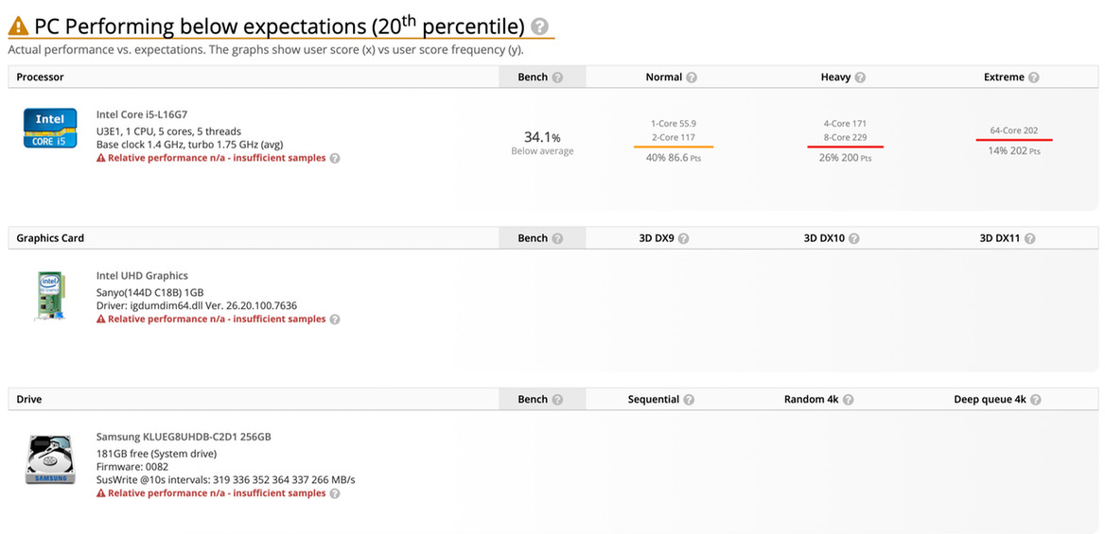The width and height of the screenshot is (1105, 534).
Task: Click the Graphics Card section title
Action: coord(50,239)
